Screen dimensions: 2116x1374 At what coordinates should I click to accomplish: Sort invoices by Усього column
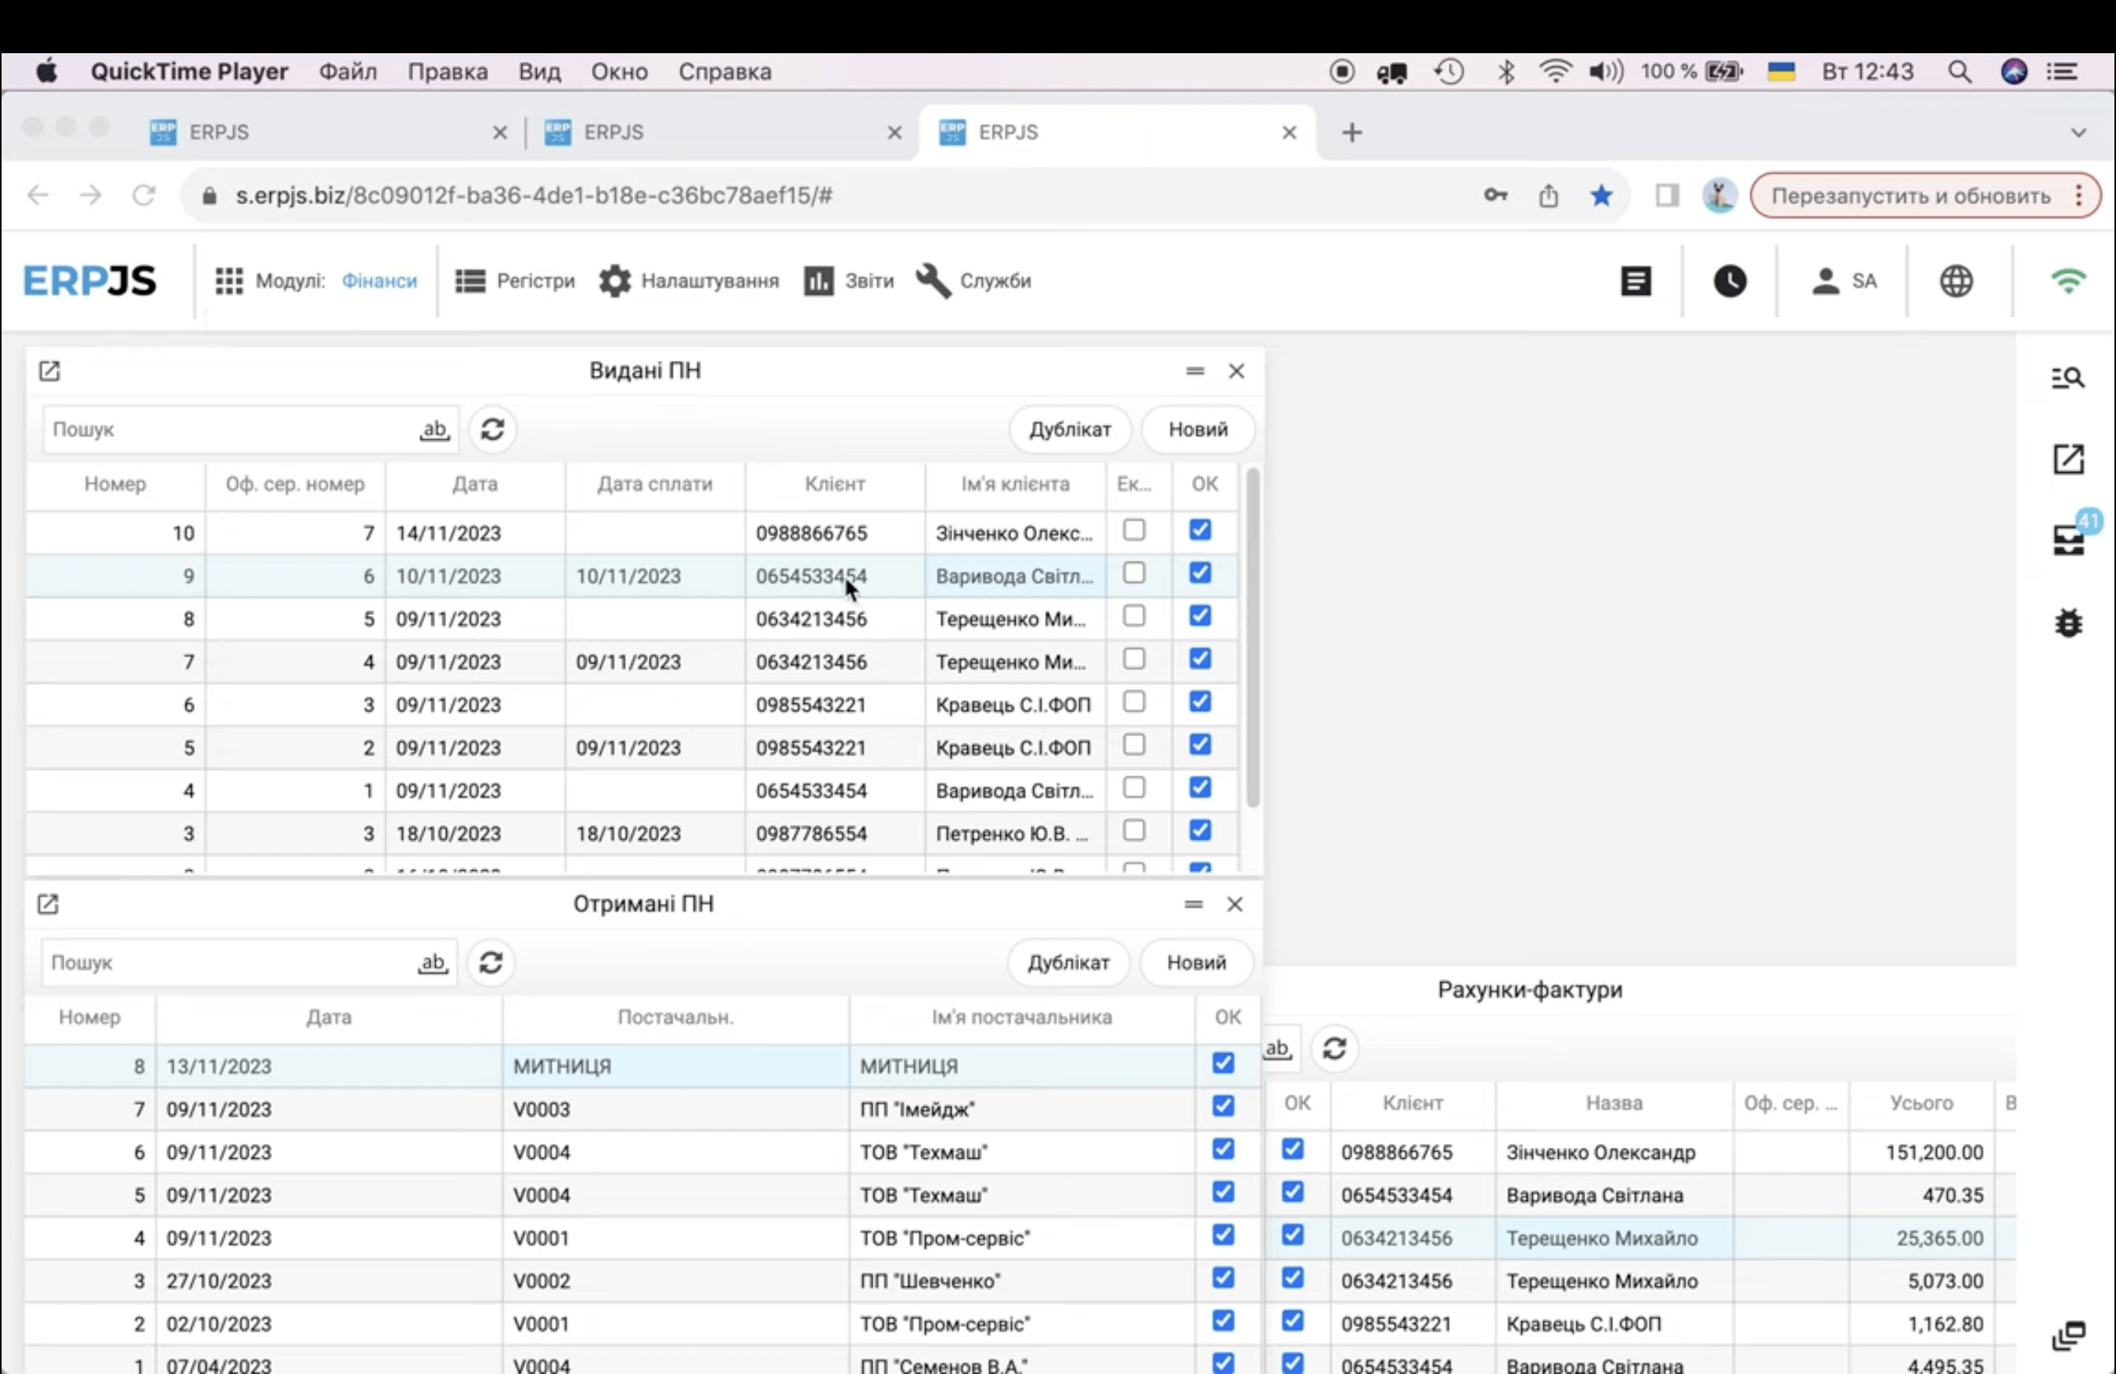pos(1921,1103)
